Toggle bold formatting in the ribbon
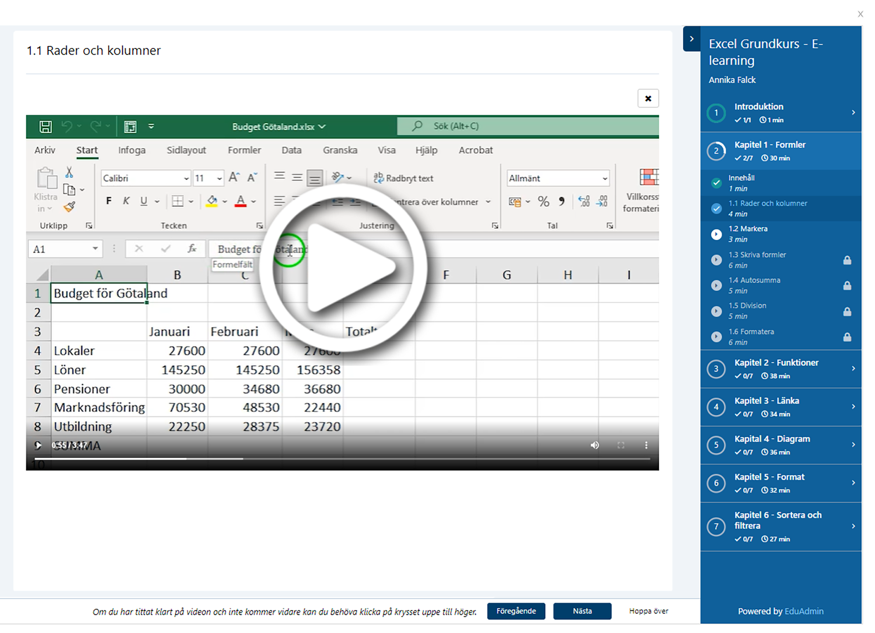The image size is (875, 633). 108,201
